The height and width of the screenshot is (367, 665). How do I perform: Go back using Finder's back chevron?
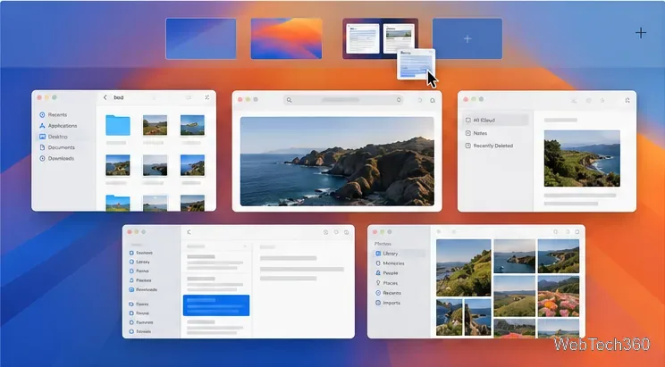105,97
